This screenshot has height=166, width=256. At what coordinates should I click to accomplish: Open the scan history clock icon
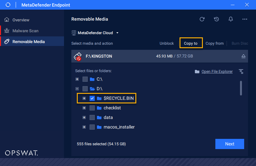(217, 19)
